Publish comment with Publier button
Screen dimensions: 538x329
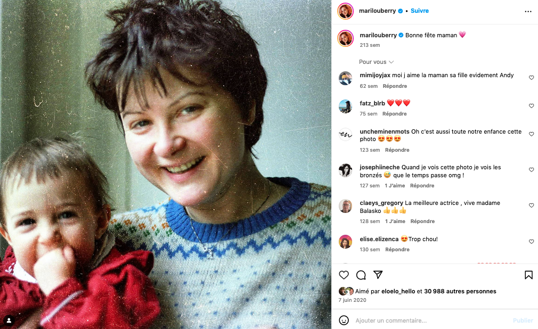(523, 320)
